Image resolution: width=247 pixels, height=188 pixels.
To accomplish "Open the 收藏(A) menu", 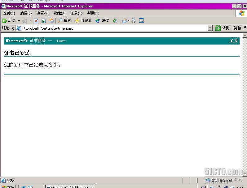I will pyautogui.click(x=60, y=13).
